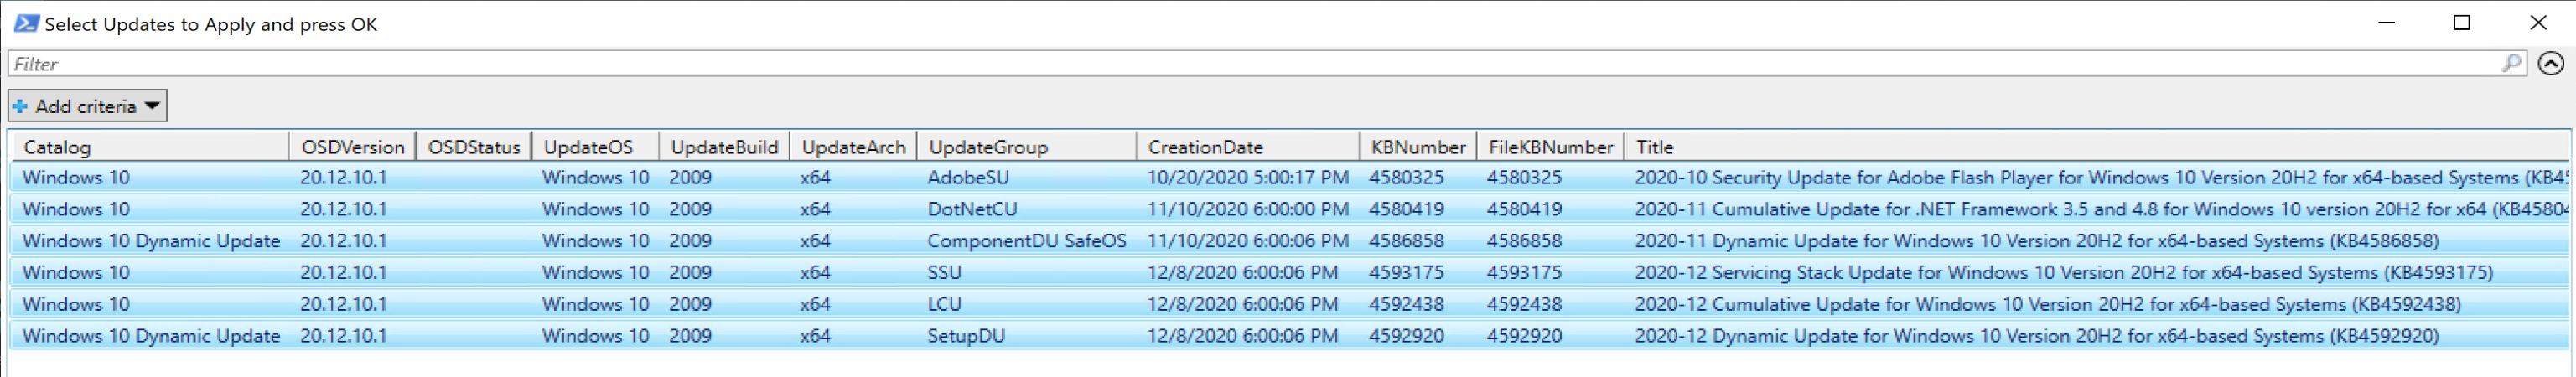Collapse the filter panel with chevron icon
The height and width of the screenshot is (377, 2576).
2551,63
